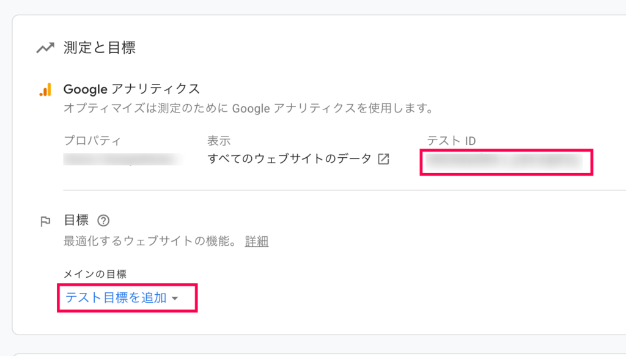Click the Google アナリティクス heading
The width and height of the screenshot is (626, 356).
pos(131,89)
